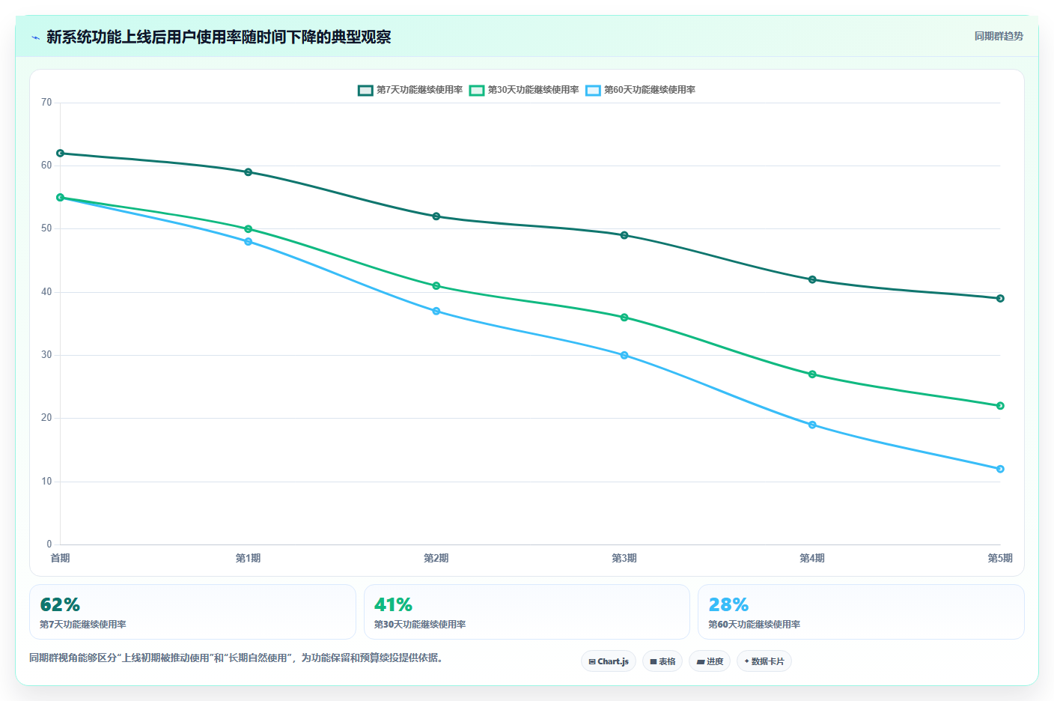Viewport: 1054px width, 701px height.
Task: Click the 第4期 x-axis label
Action: 812,558
